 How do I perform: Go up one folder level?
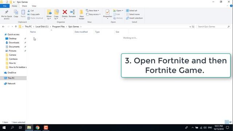click(16, 27)
